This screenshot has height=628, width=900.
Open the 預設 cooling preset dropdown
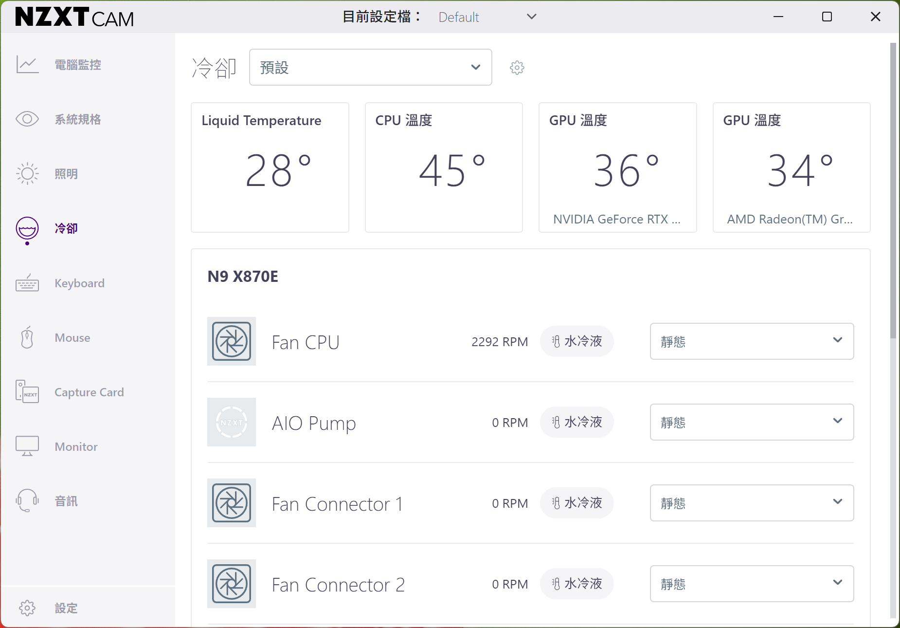click(371, 67)
